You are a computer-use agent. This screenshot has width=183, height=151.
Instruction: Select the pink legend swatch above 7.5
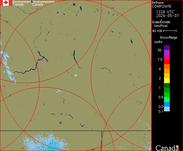pyautogui.click(x=167, y=57)
